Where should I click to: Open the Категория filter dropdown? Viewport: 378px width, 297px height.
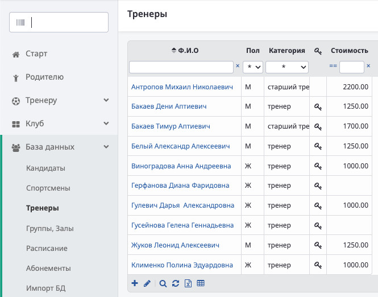[x=287, y=67]
